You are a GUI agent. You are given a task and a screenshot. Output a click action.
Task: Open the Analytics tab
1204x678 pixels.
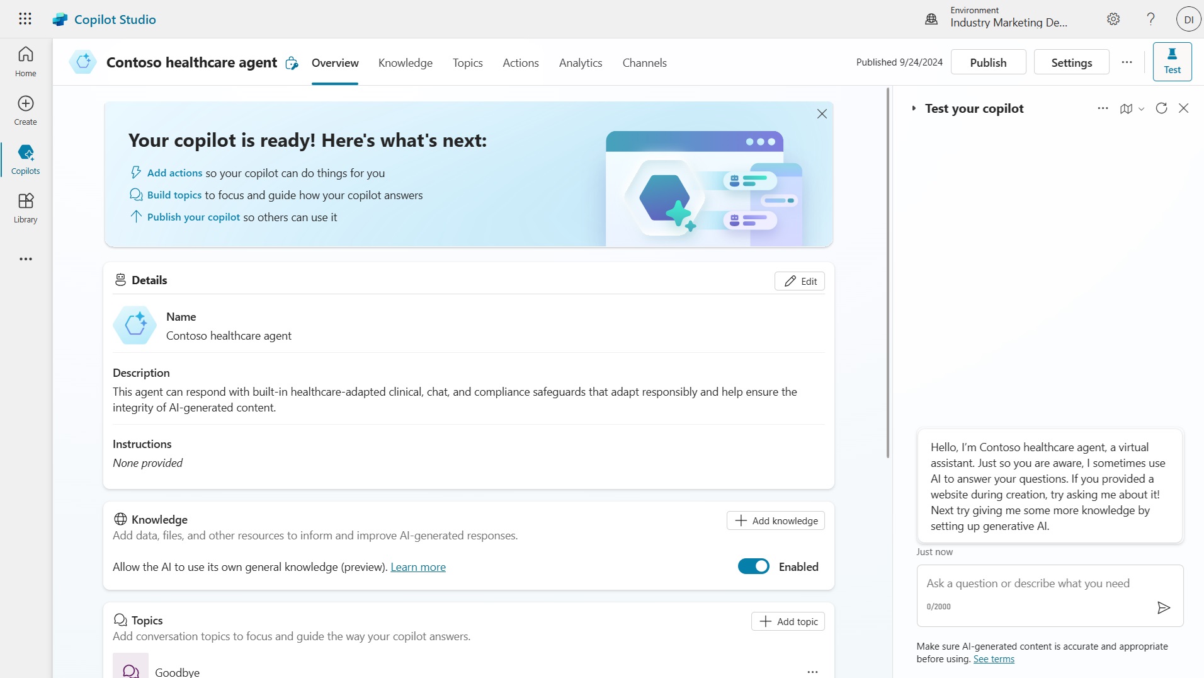pyautogui.click(x=580, y=62)
